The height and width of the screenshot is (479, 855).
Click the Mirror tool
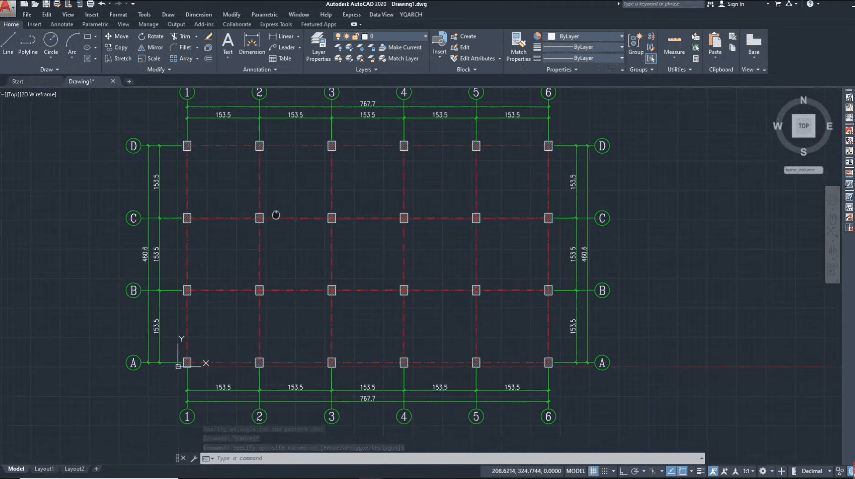point(151,47)
